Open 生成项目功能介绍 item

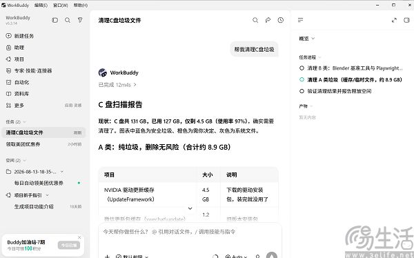tap(34, 206)
